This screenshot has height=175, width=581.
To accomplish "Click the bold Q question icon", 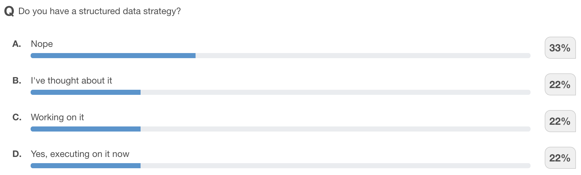I will [9, 12].
